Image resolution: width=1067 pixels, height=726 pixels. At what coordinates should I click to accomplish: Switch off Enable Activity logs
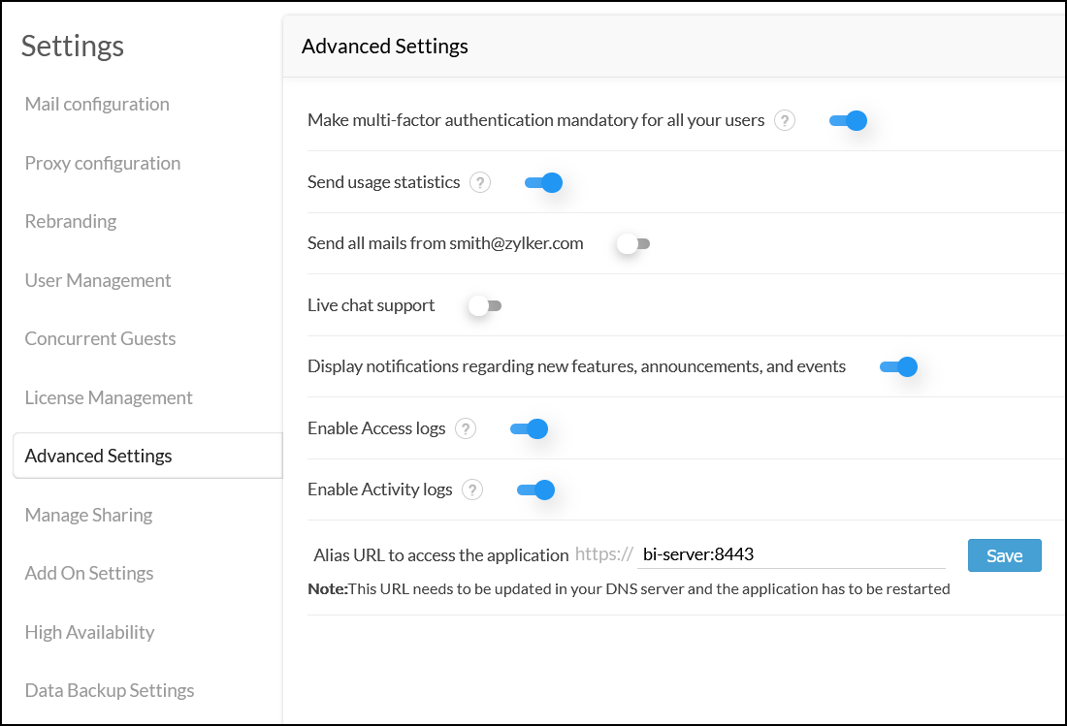coord(535,489)
